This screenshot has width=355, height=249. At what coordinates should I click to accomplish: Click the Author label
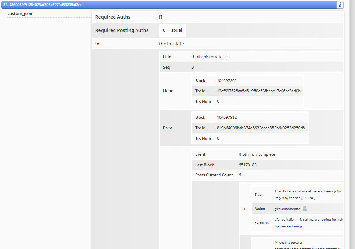point(260,209)
